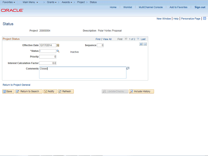Show next row arrow icon
The height and width of the screenshot is (156, 208).
pos(138,39)
